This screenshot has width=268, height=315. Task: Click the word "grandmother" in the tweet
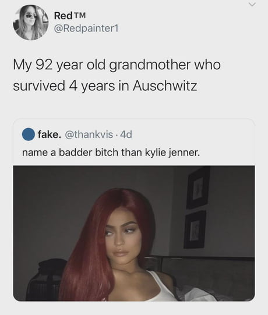pos(150,65)
